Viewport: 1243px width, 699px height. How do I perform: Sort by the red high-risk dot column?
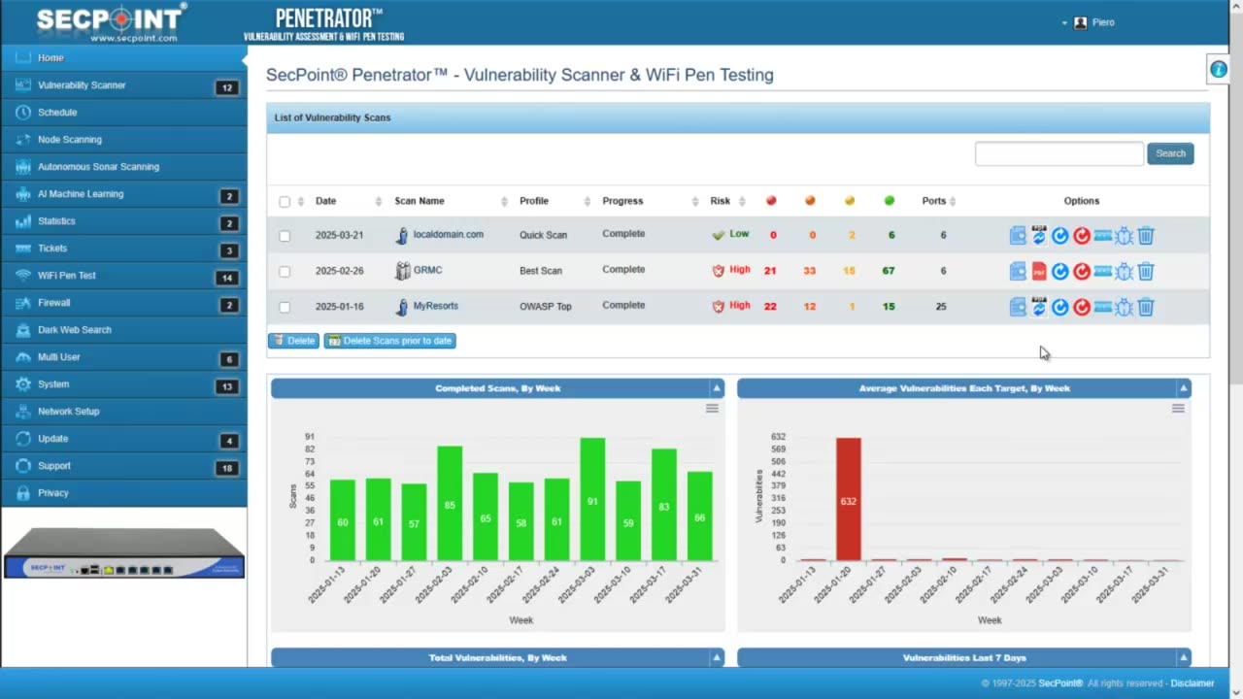(x=771, y=201)
